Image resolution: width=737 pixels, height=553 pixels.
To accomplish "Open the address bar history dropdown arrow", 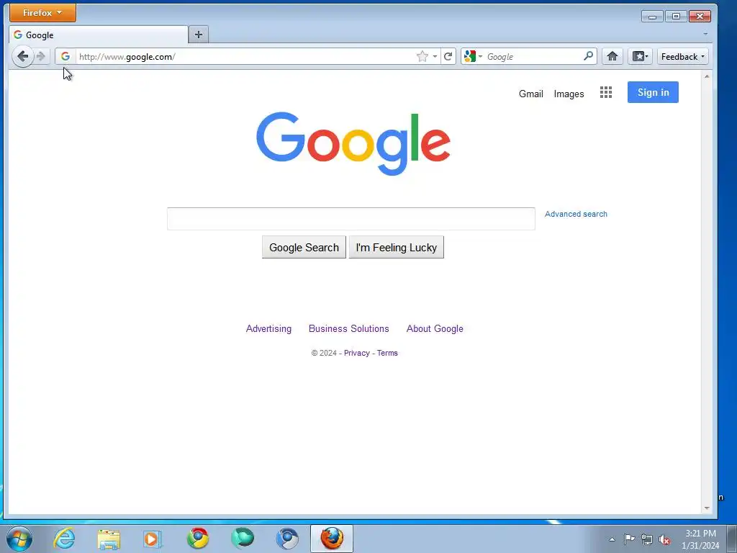I will pos(435,56).
